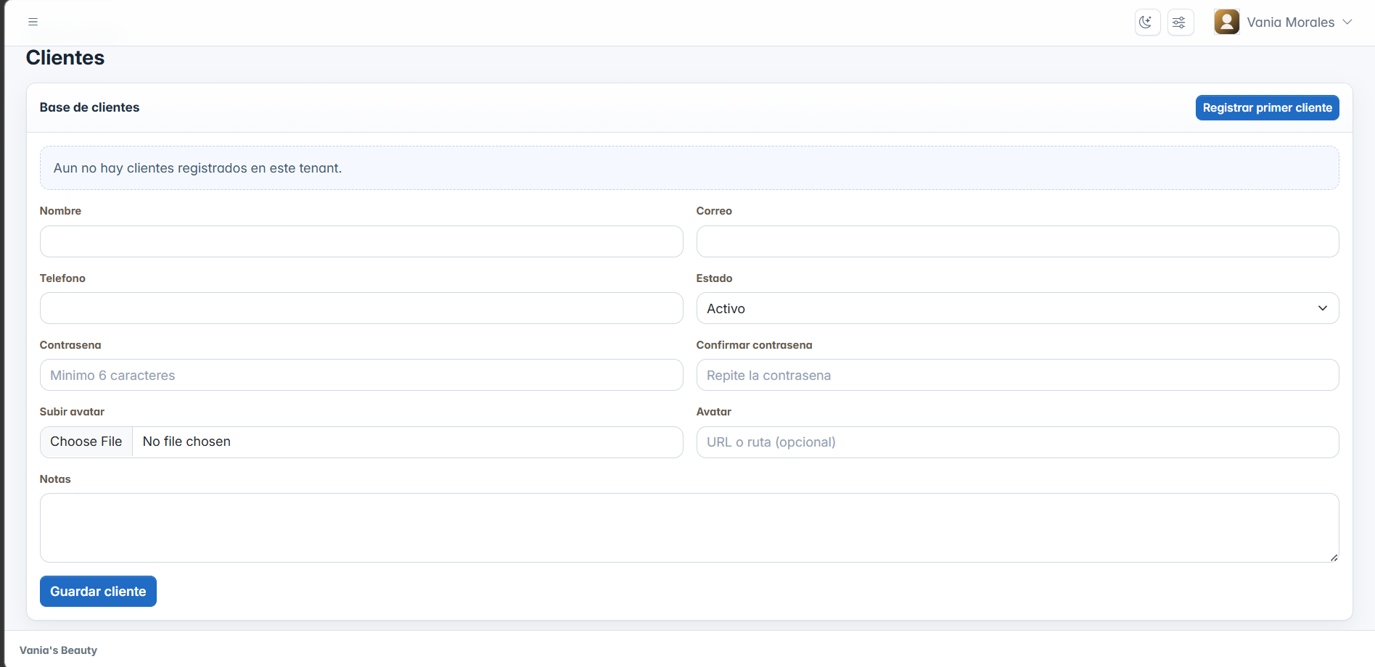Click Registrar primer cliente button
The width and height of the screenshot is (1375, 667).
(x=1267, y=108)
